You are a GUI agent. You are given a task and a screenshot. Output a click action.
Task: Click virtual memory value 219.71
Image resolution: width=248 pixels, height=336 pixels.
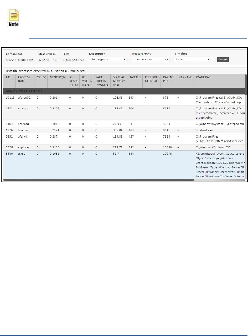pos(118,147)
